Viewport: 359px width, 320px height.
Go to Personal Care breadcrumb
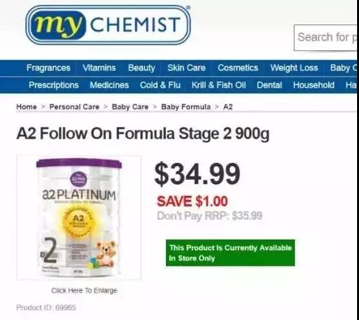tap(74, 107)
